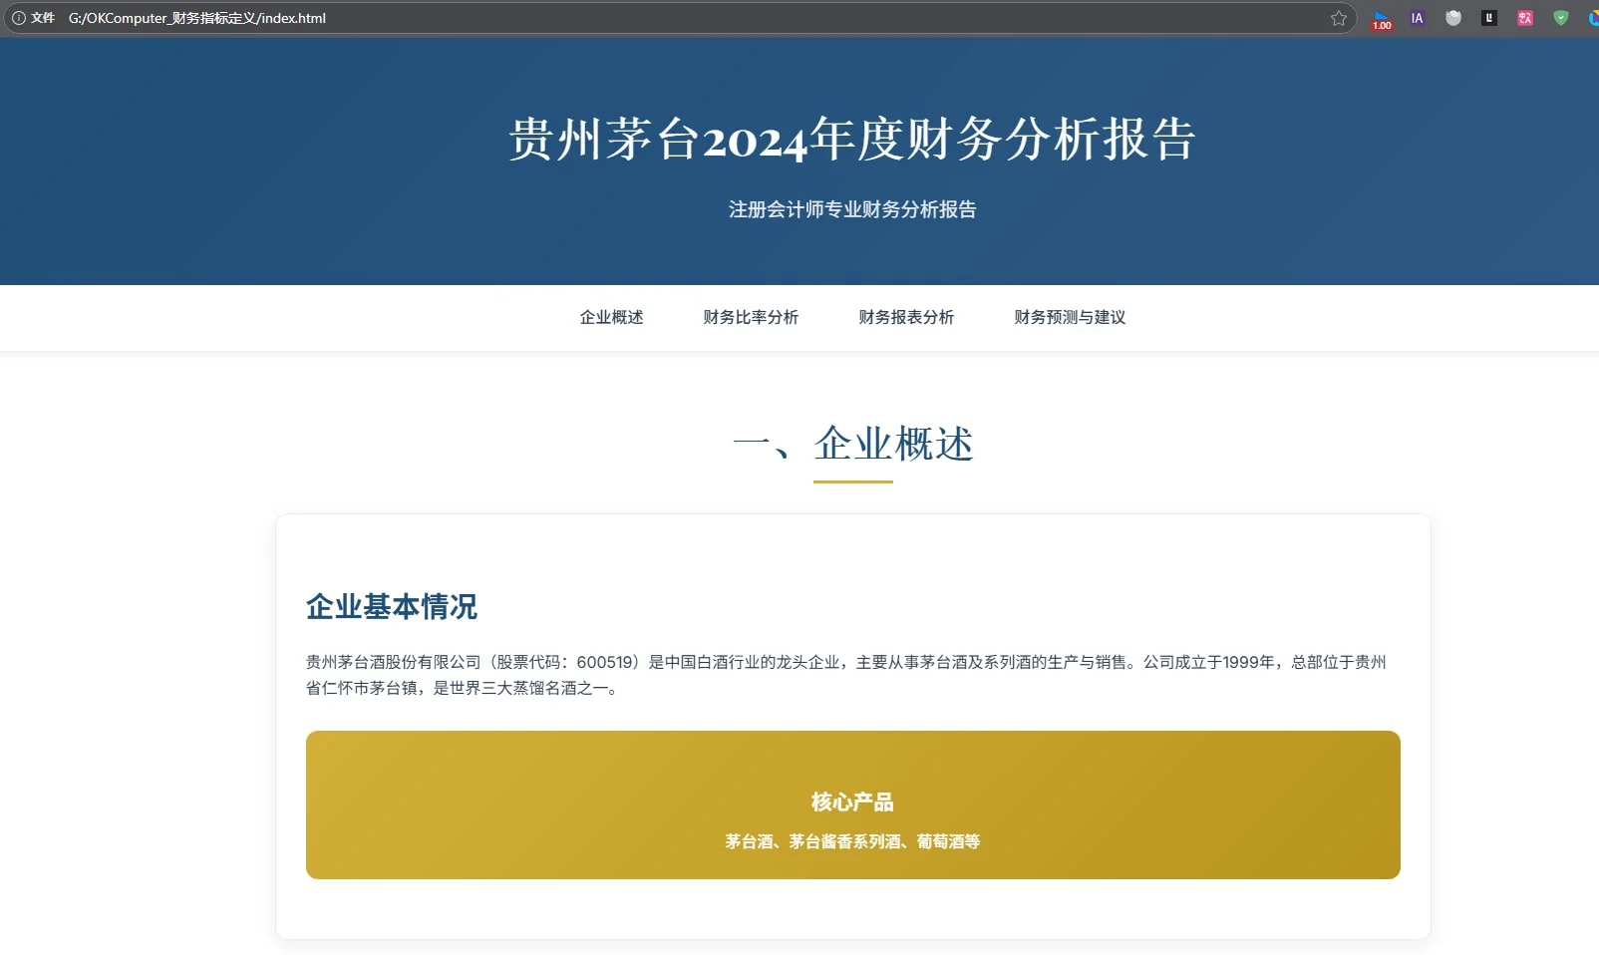Open the black square extension icon

1489,18
